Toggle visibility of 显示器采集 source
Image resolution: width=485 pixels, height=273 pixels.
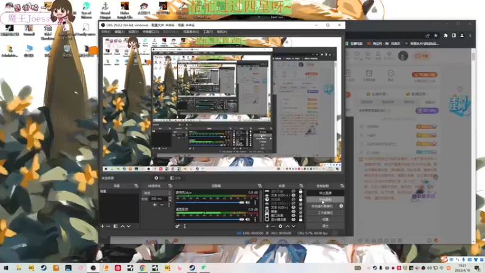click(293, 220)
